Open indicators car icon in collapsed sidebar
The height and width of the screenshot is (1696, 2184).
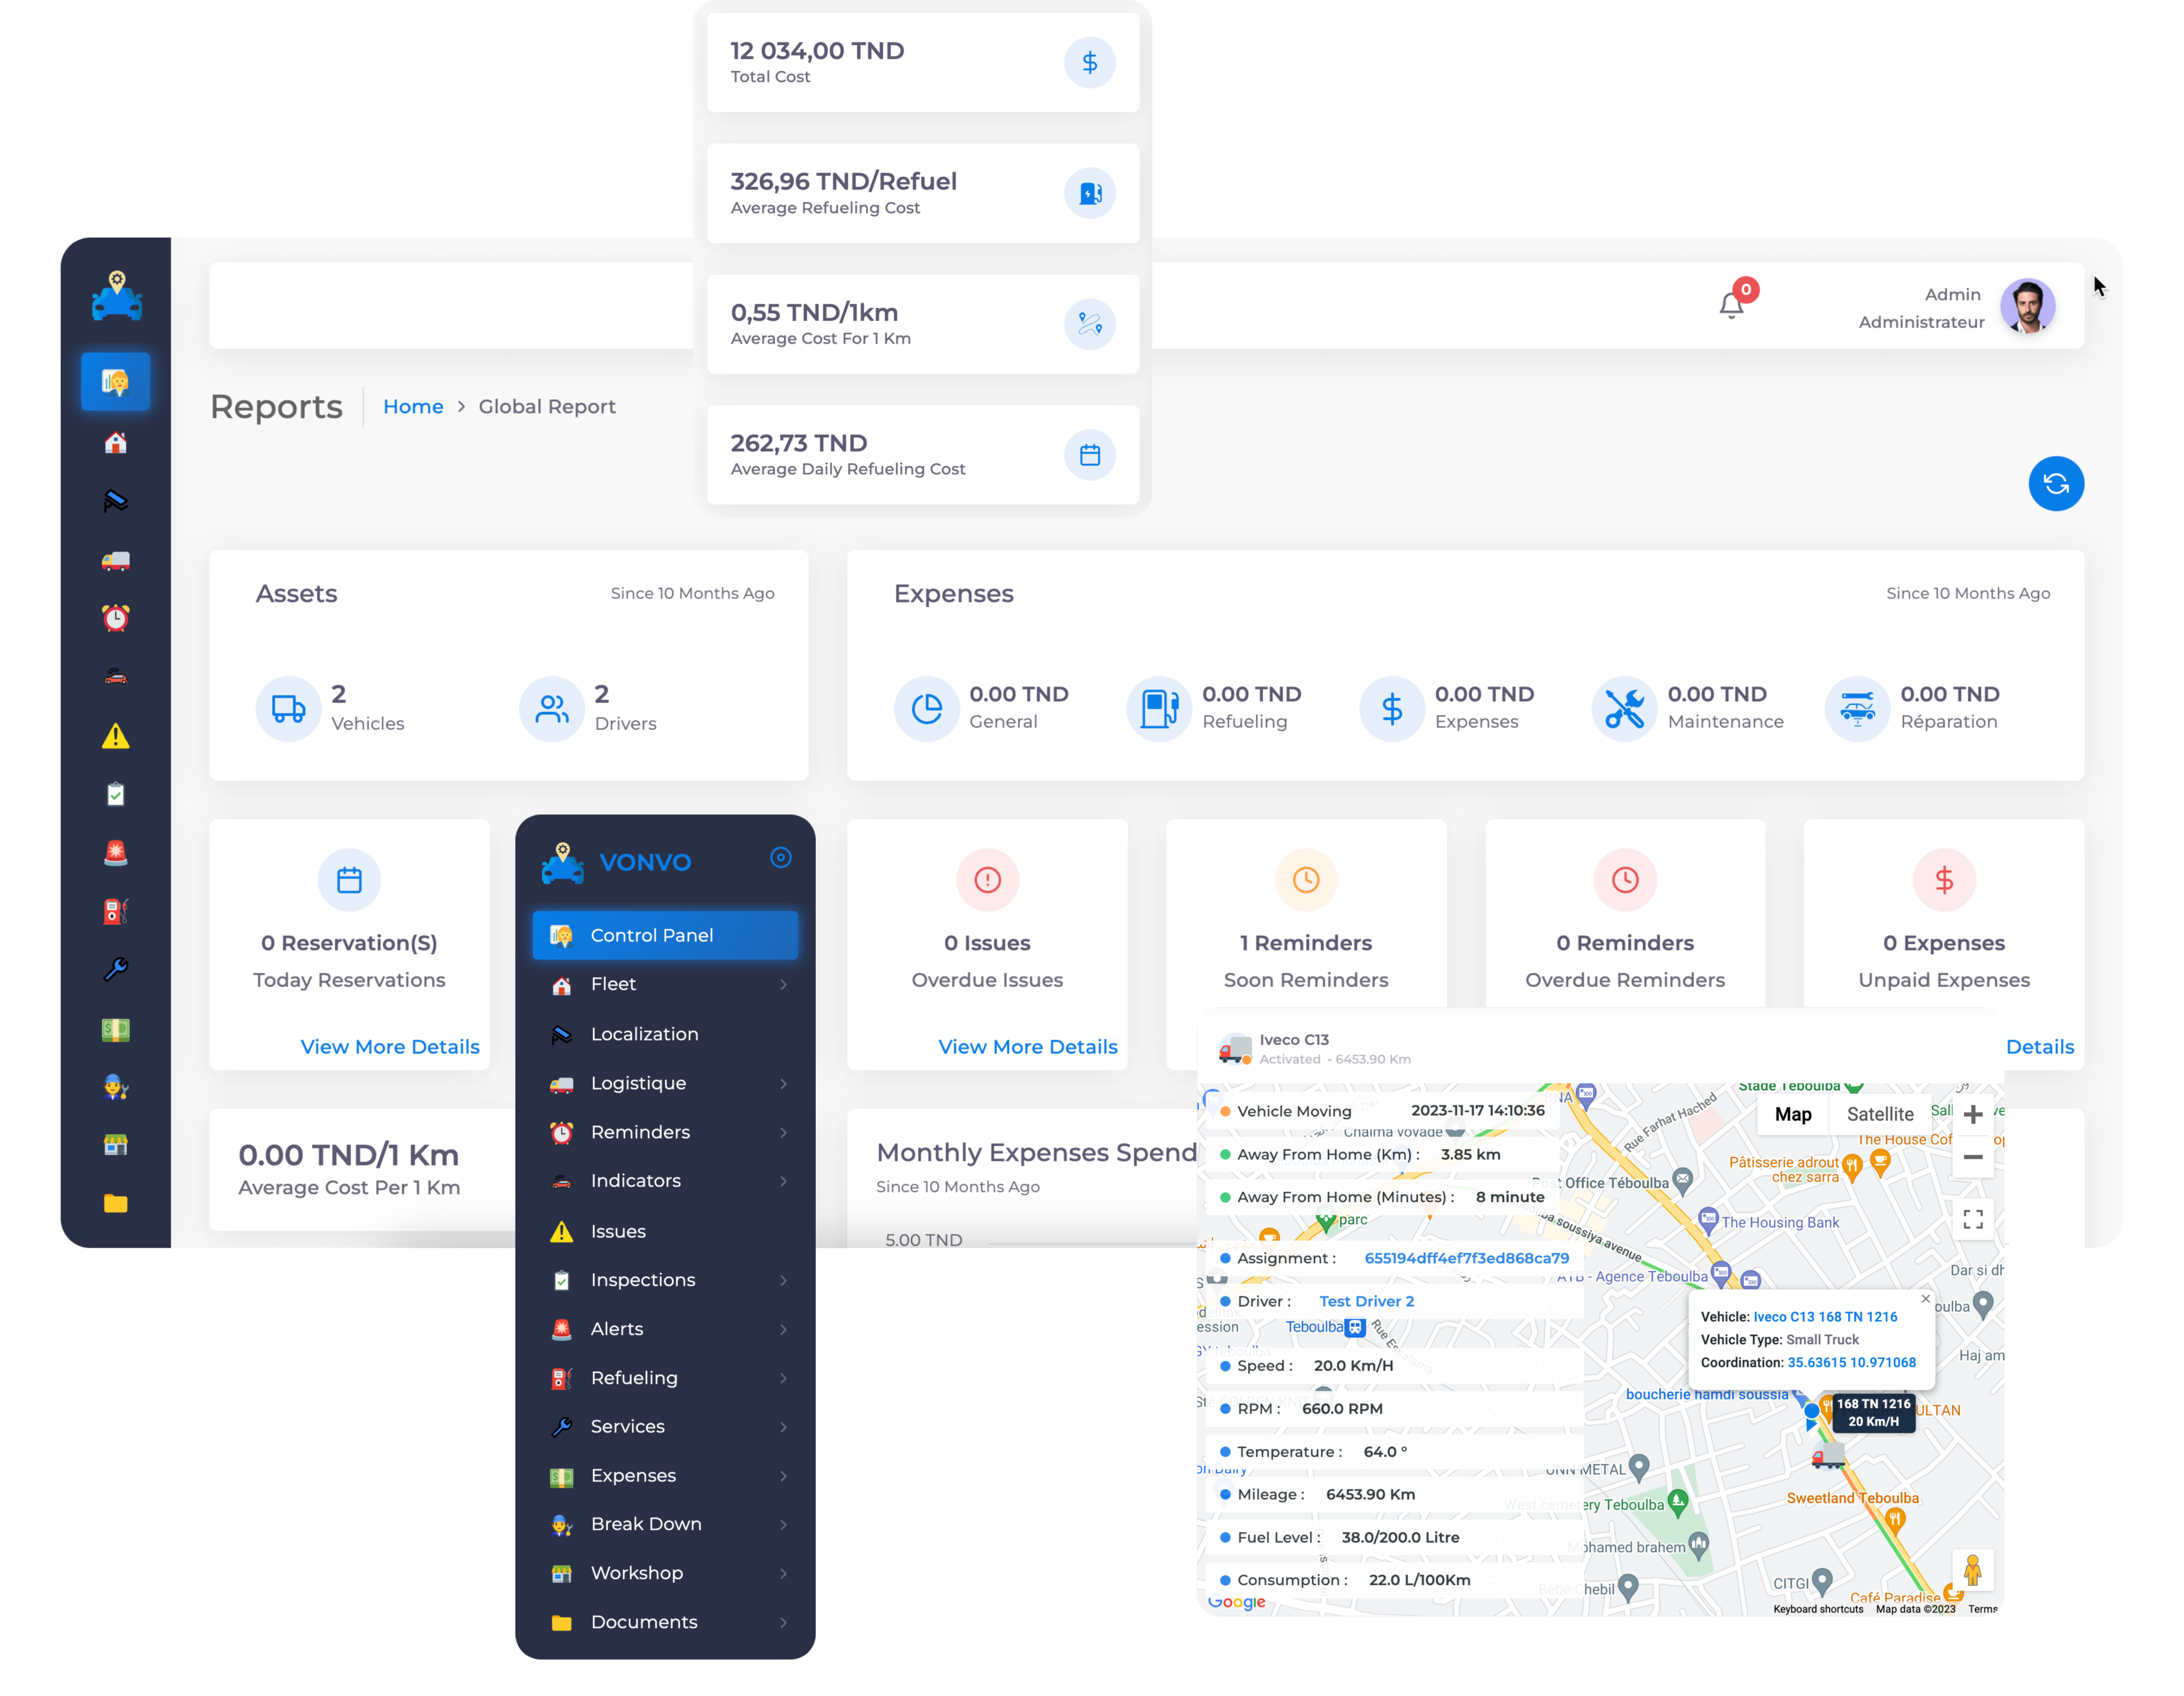(116, 677)
